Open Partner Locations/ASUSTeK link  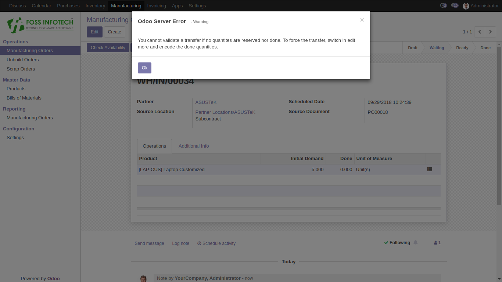pyautogui.click(x=225, y=112)
